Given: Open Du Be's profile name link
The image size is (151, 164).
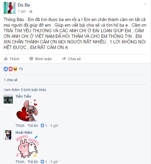Looking at the screenshot, I should click(x=24, y=5).
